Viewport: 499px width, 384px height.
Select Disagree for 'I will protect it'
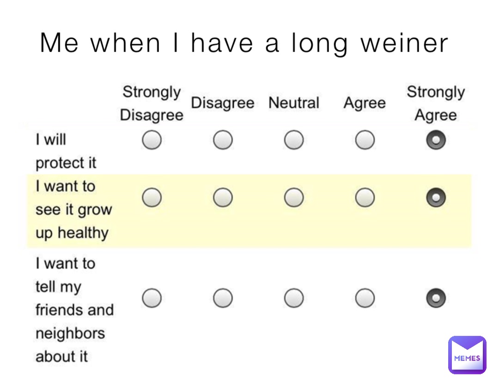tap(223, 140)
